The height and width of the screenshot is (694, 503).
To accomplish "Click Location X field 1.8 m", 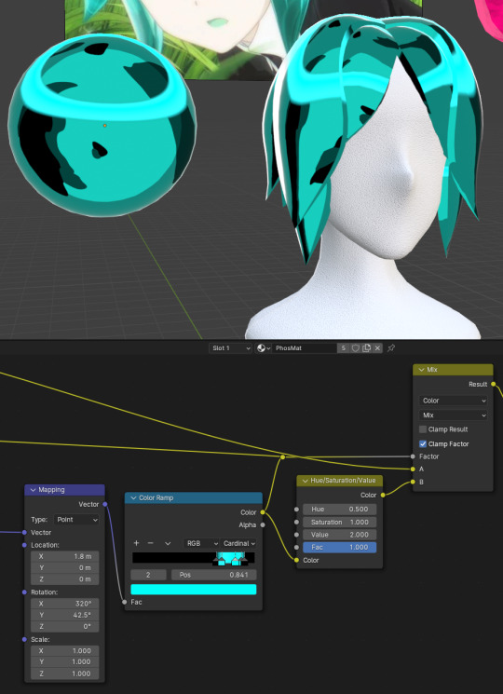I will click(64, 556).
